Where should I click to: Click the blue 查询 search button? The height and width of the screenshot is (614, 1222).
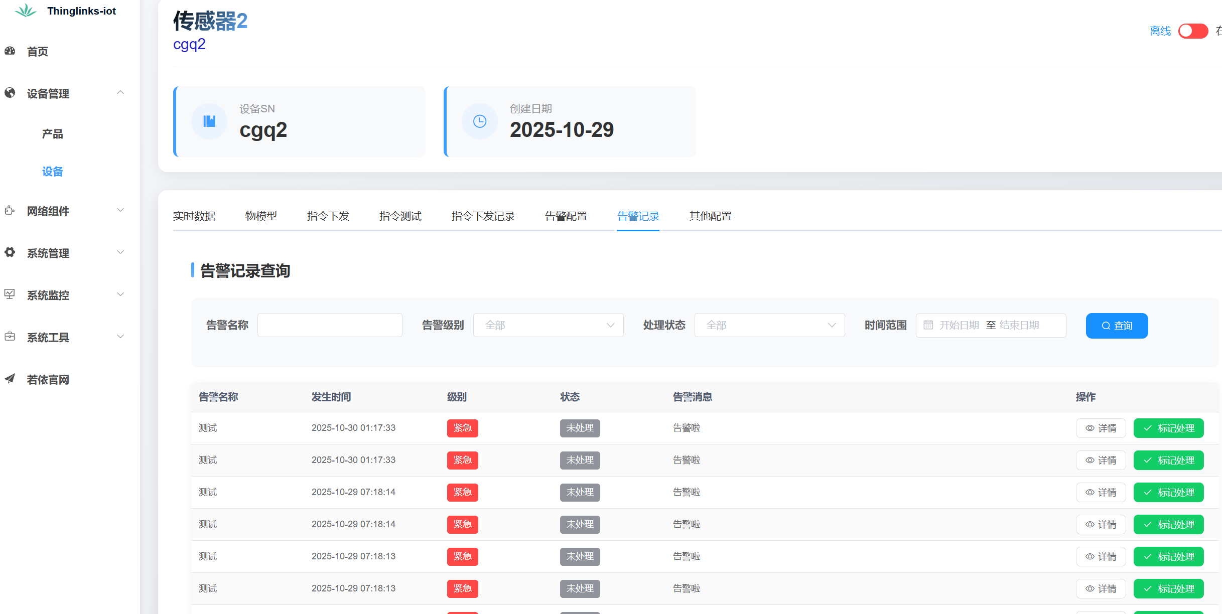1117,326
